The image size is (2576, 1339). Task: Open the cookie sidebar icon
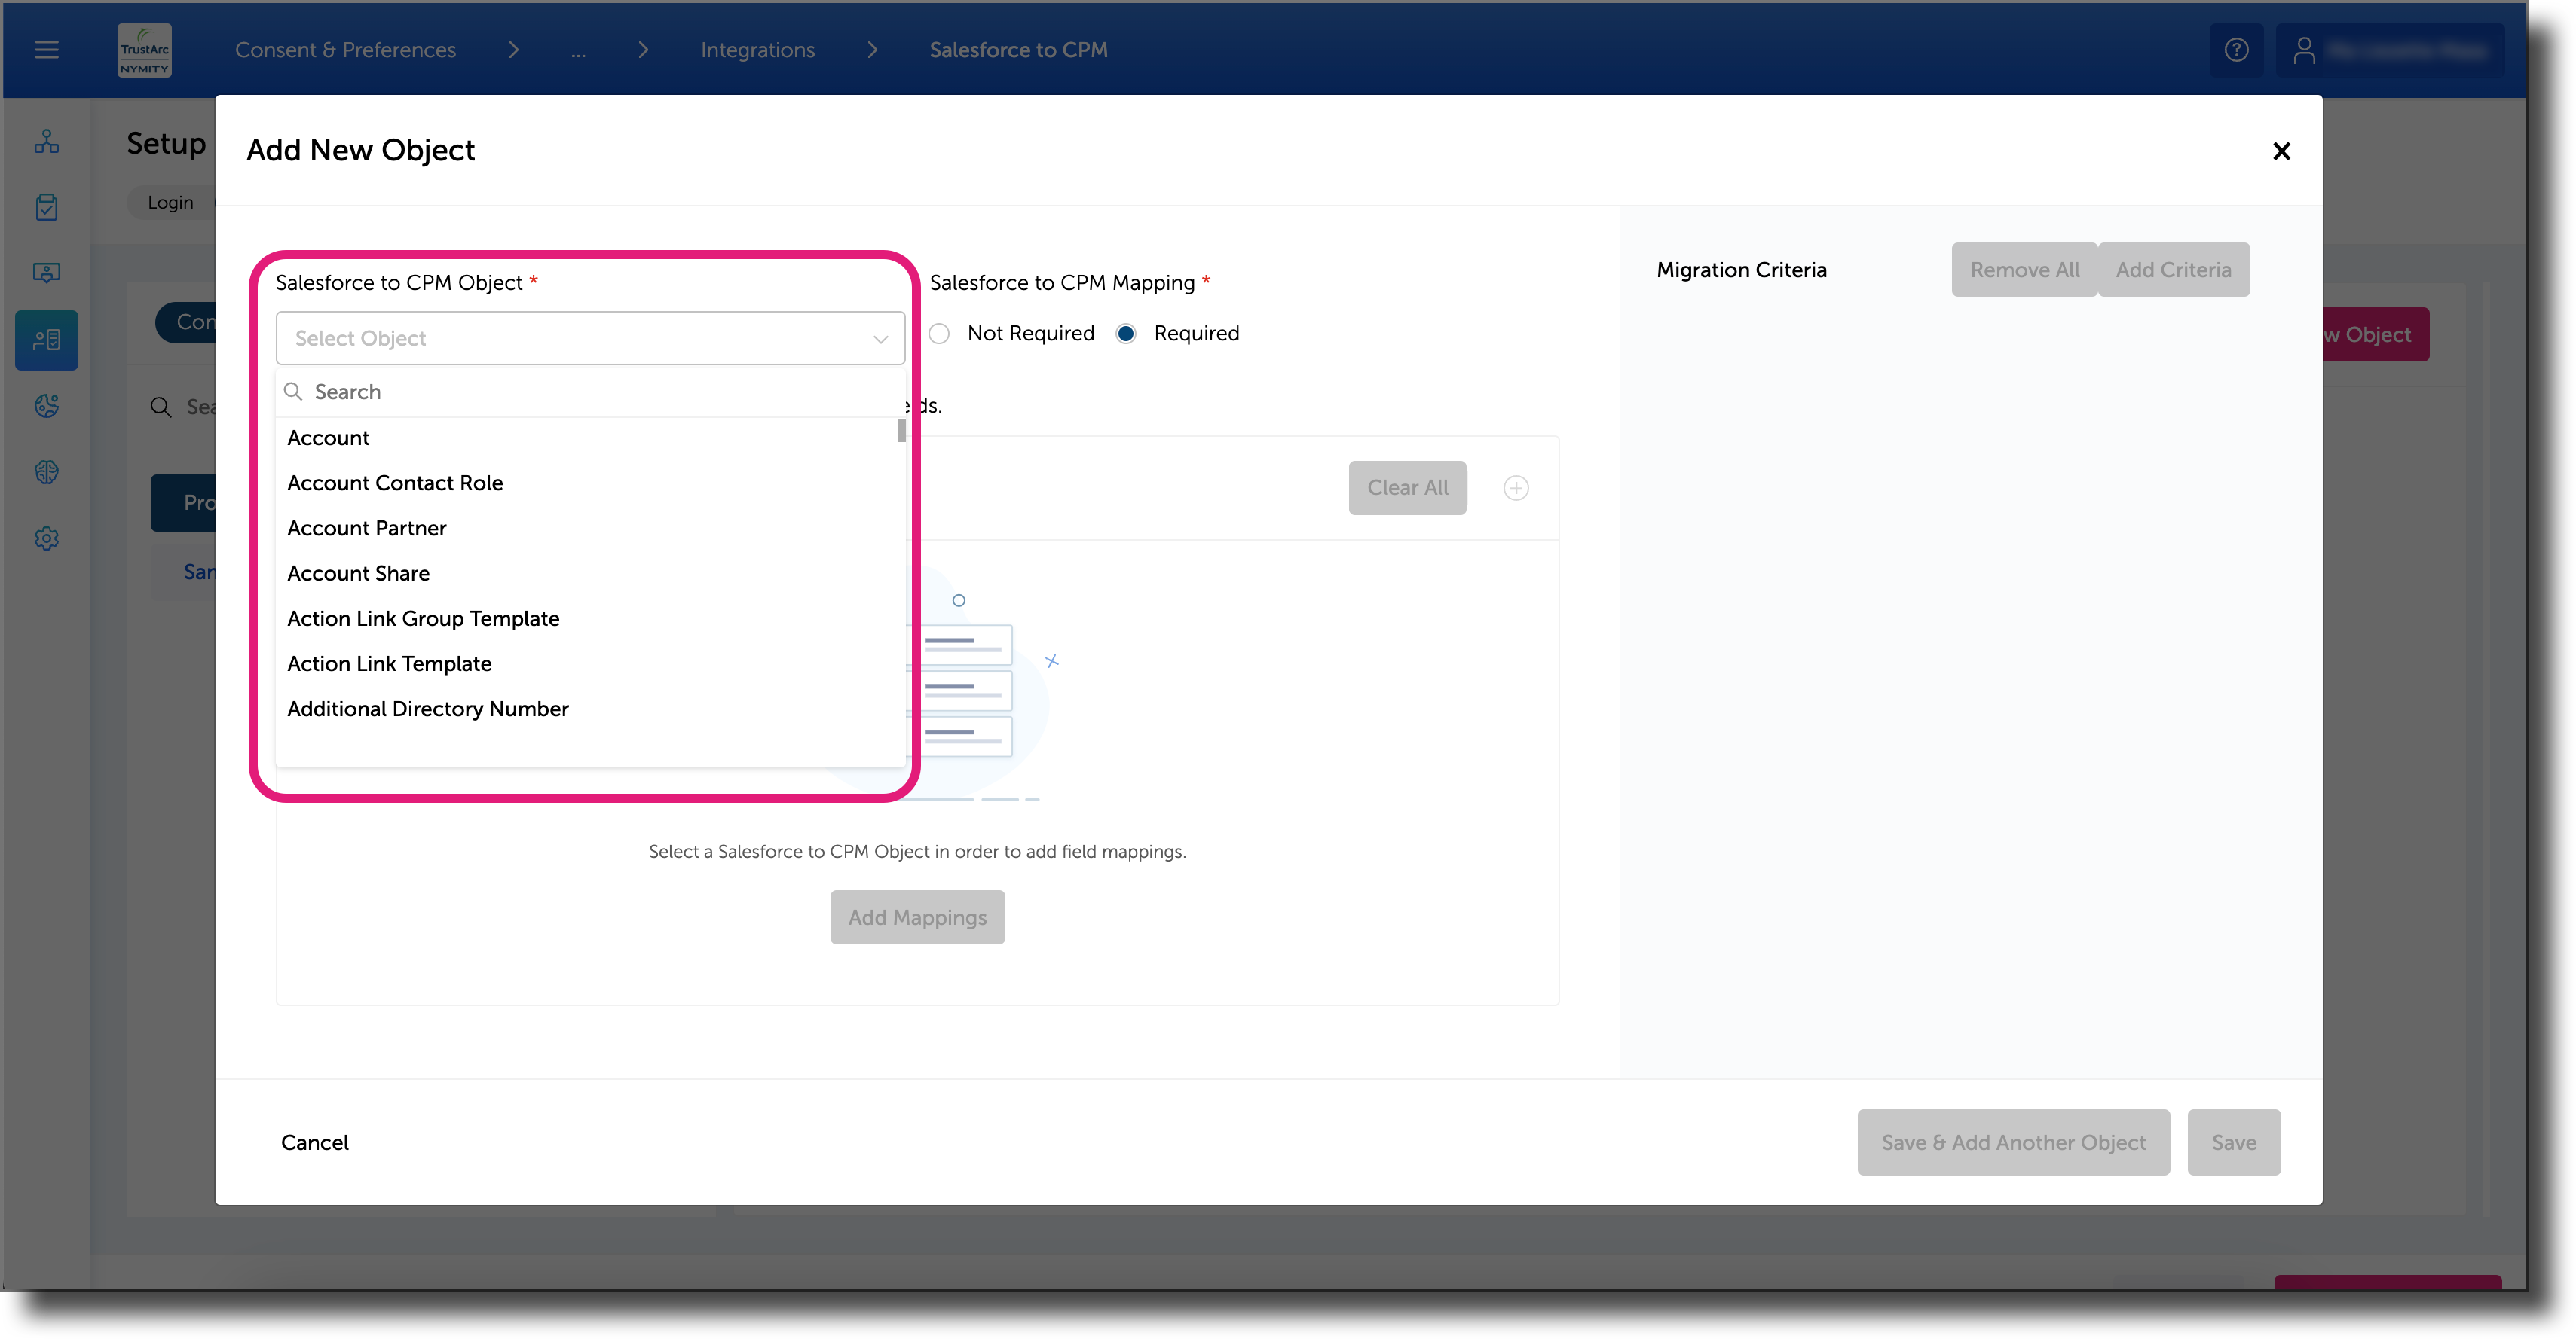47,406
